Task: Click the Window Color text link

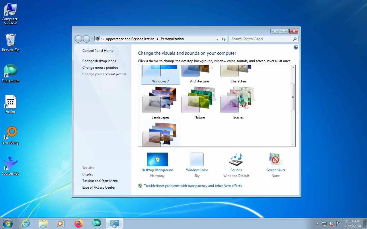Action: (x=197, y=170)
